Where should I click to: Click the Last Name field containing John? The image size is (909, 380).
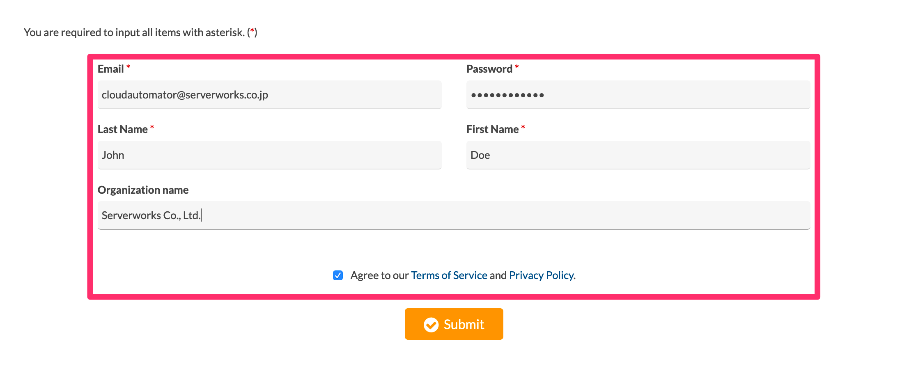[x=269, y=155]
